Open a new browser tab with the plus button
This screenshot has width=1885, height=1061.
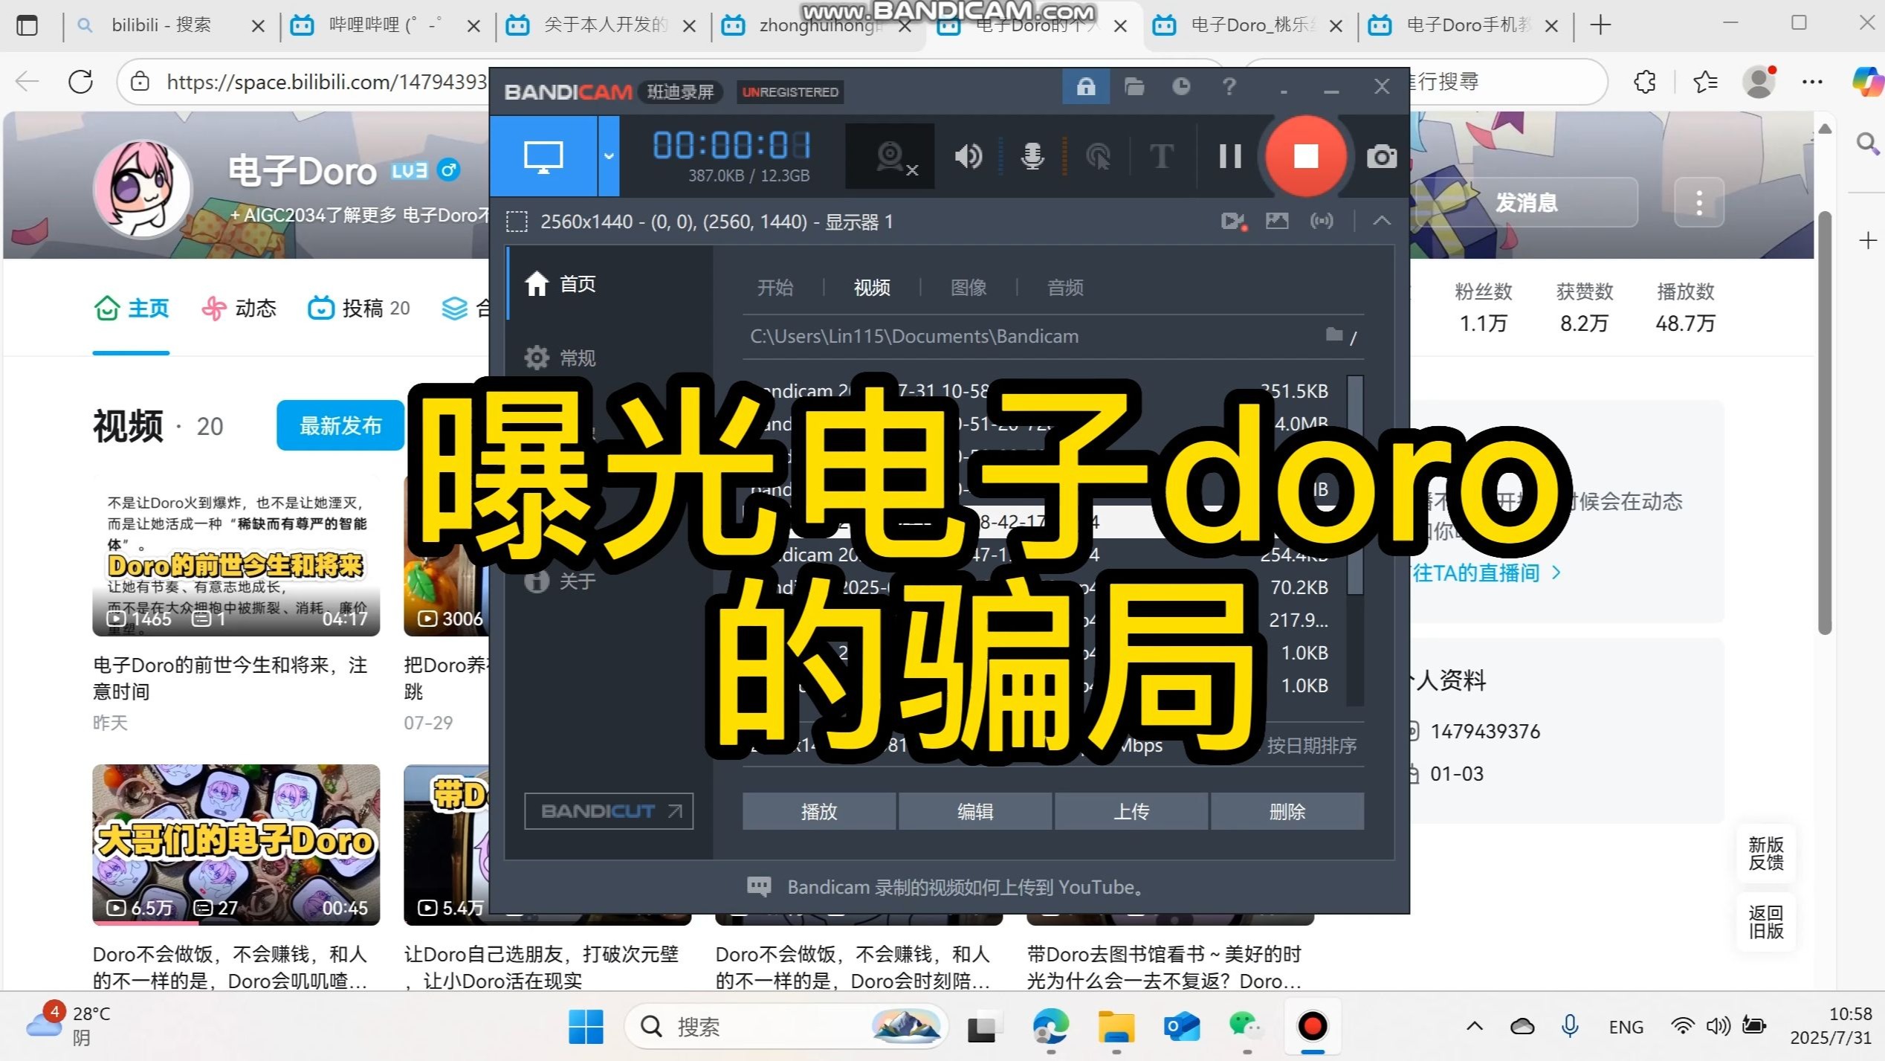[1600, 25]
